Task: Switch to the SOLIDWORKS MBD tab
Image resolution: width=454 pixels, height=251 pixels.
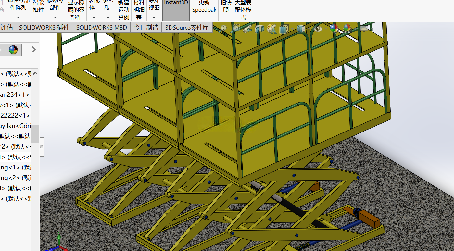Action: 102,27
